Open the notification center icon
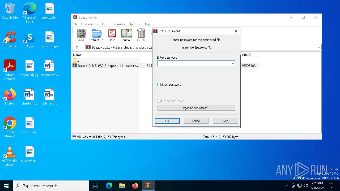This screenshot has height=191, width=340. click(x=331, y=186)
